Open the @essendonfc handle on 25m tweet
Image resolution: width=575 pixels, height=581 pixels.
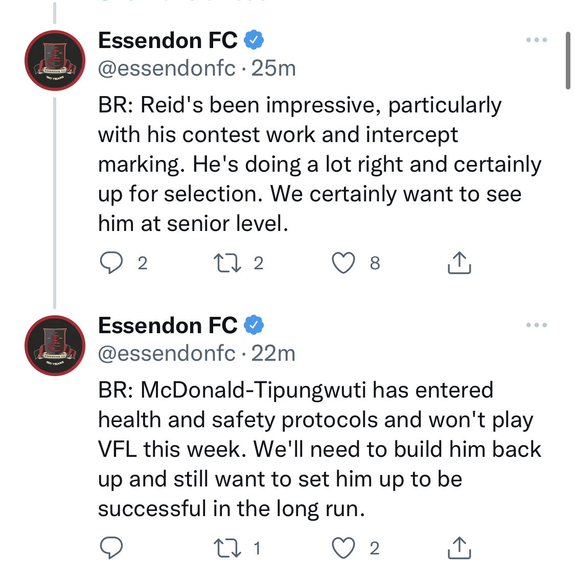click(167, 68)
